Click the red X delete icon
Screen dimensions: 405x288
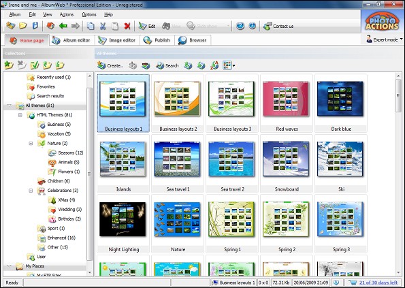pos(127,26)
